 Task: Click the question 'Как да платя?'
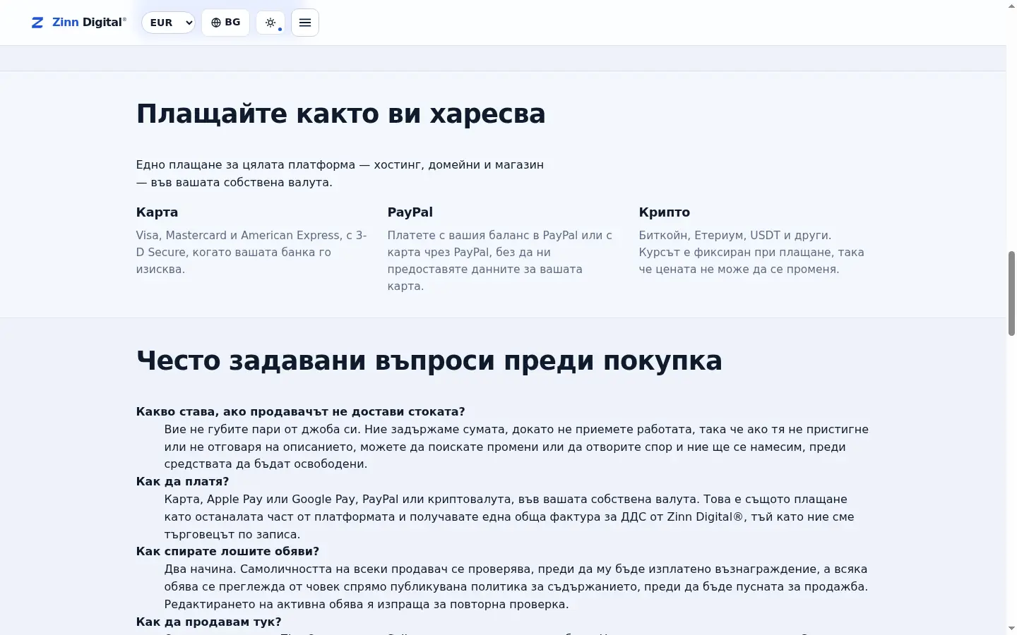182,482
